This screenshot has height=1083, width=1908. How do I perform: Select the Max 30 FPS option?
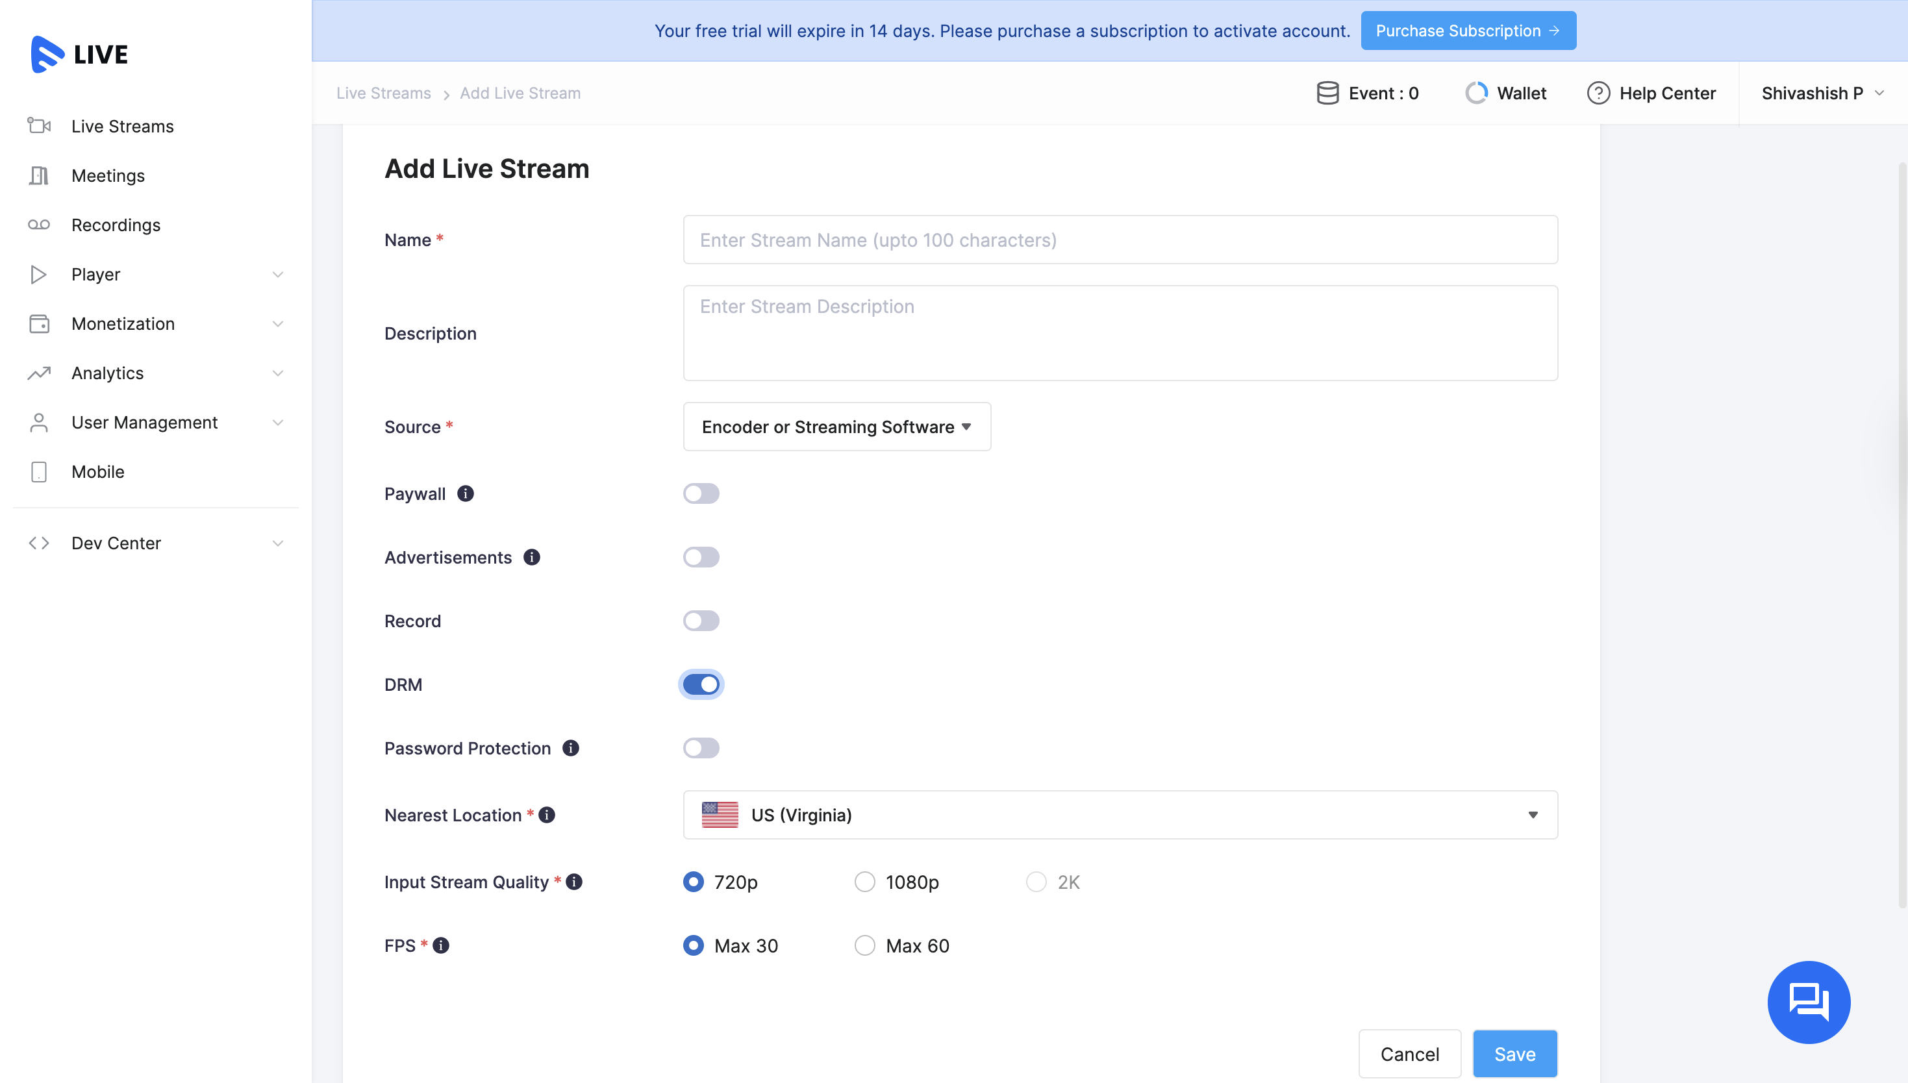click(694, 945)
